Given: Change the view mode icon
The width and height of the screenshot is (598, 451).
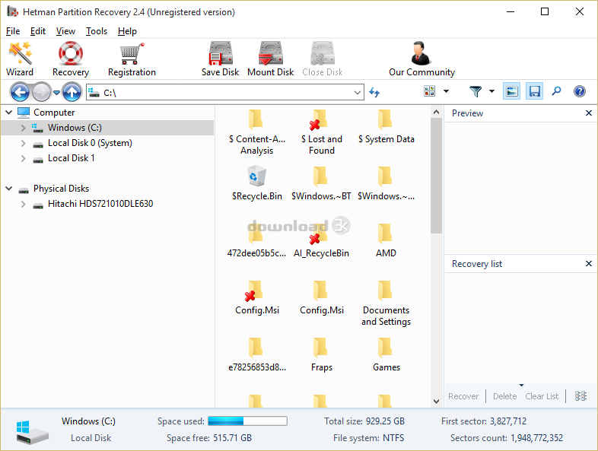Looking at the screenshot, I should click(429, 91).
